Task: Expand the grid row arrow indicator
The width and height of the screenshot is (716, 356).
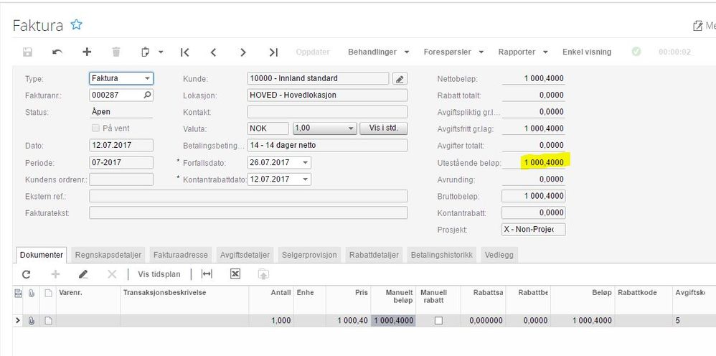Action: (x=18, y=321)
